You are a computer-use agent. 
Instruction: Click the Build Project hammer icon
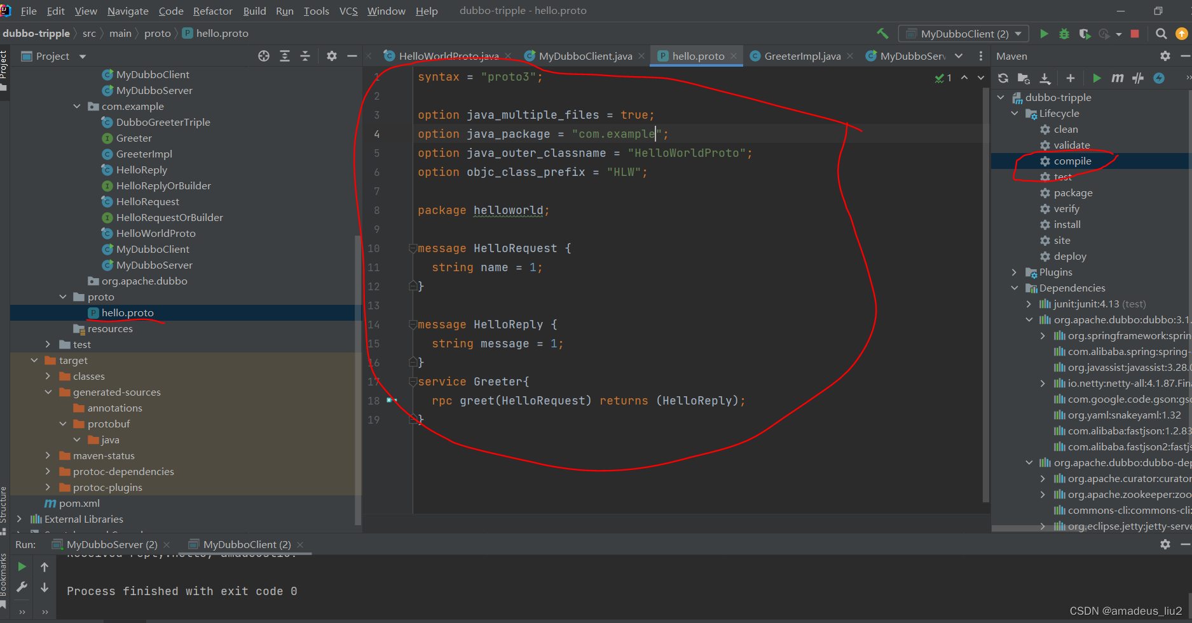click(x=882, y=34)
